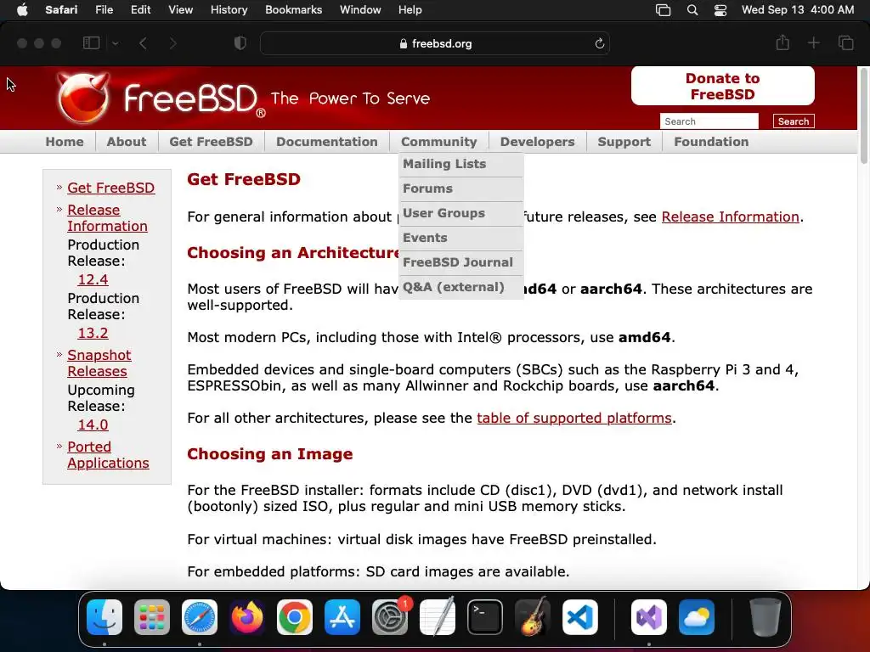Open Release Information sidebar link
This screenshot has height=652, width=870.
point(107,218)
